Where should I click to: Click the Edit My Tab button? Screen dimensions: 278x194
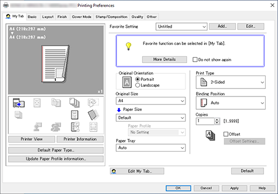click(137, 171)
